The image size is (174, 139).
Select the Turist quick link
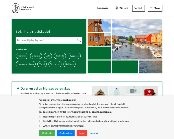pos(42,64)
